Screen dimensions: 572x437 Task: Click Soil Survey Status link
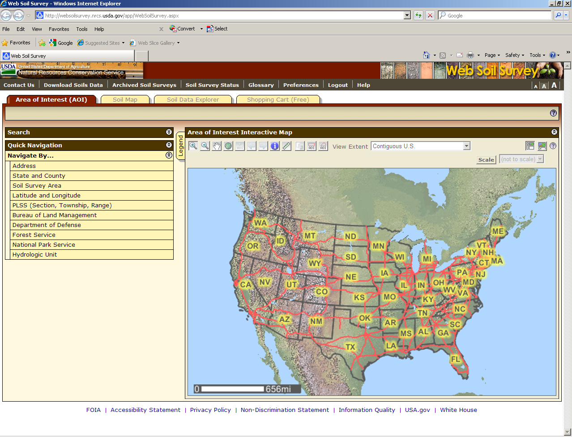tap(212, 85)
